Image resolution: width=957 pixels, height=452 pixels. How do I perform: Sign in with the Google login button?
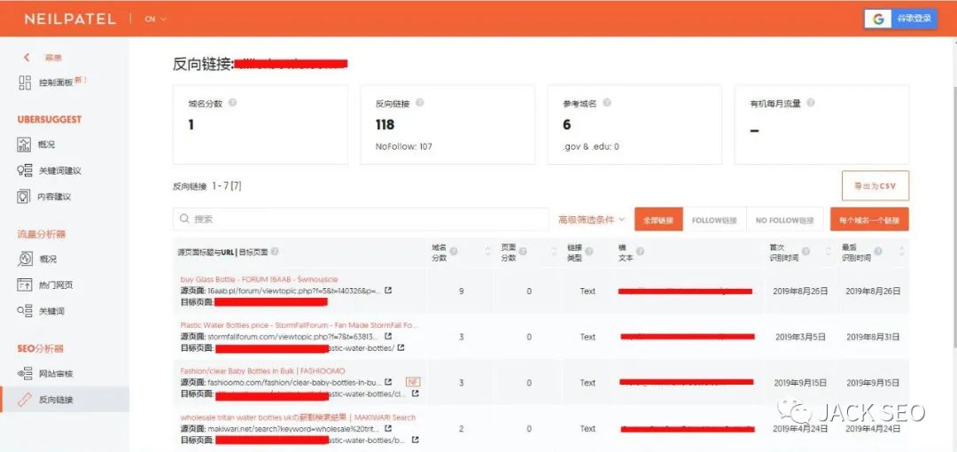[900, 19]
